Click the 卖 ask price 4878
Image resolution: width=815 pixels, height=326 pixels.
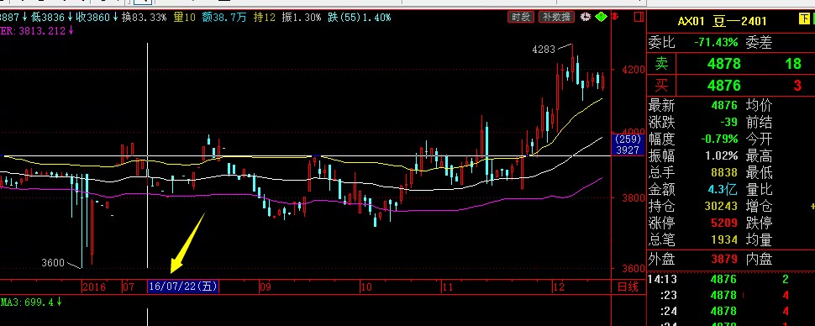point(723,64)
